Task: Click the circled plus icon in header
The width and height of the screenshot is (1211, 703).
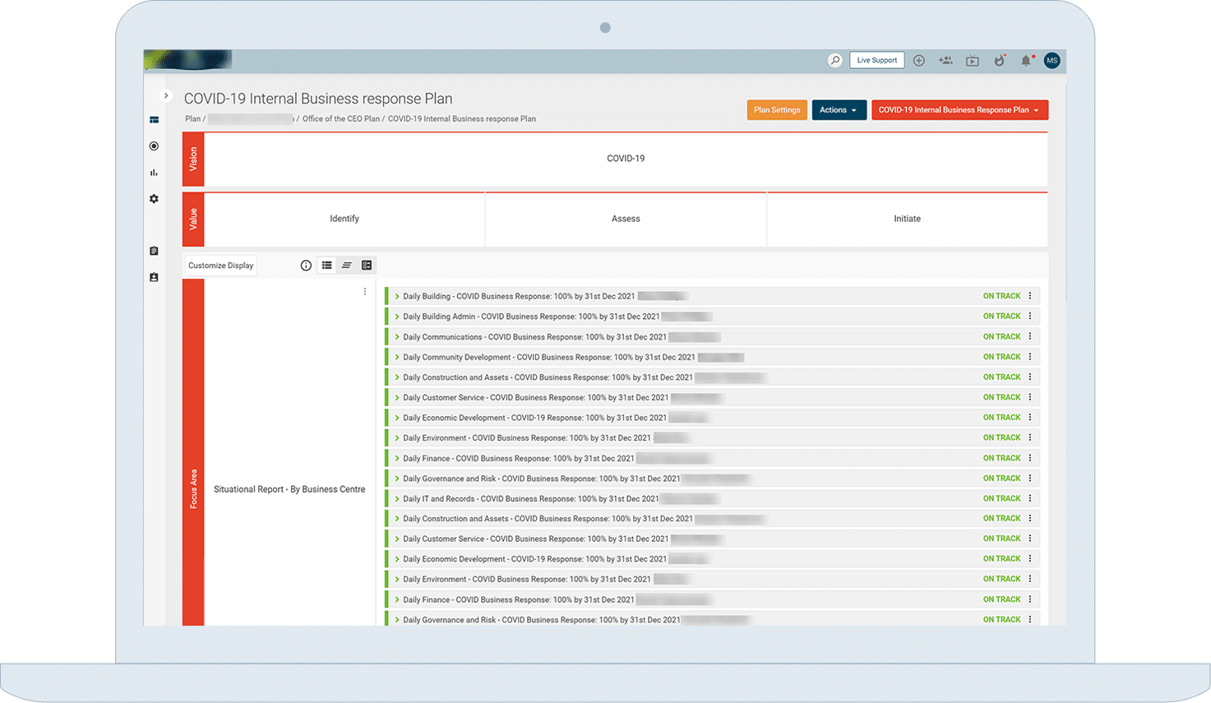Action: tap(919, 61)
